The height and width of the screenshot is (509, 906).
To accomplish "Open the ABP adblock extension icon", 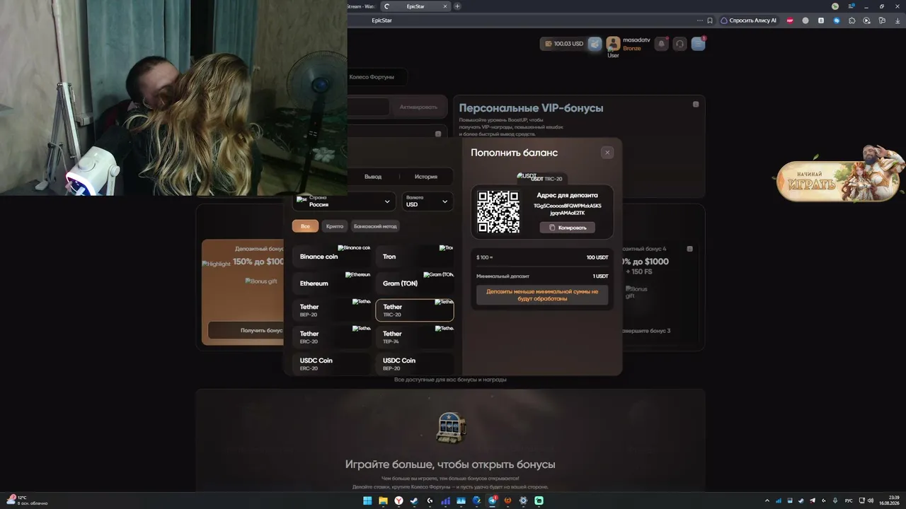I will pyautogui.click(x=790, y=21).
